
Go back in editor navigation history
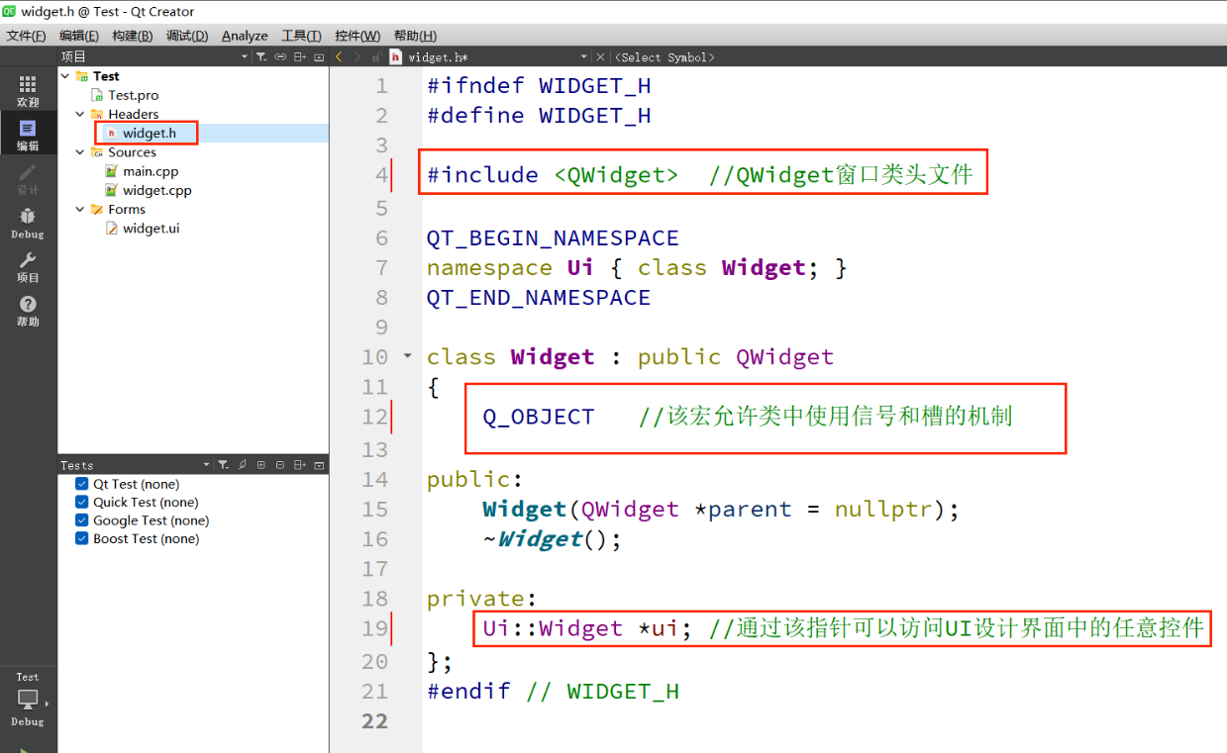pos(340,57)
